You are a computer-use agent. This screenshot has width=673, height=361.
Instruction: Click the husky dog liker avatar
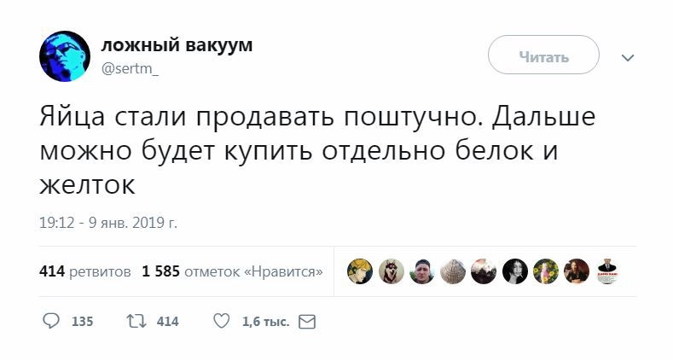[391, 271]
